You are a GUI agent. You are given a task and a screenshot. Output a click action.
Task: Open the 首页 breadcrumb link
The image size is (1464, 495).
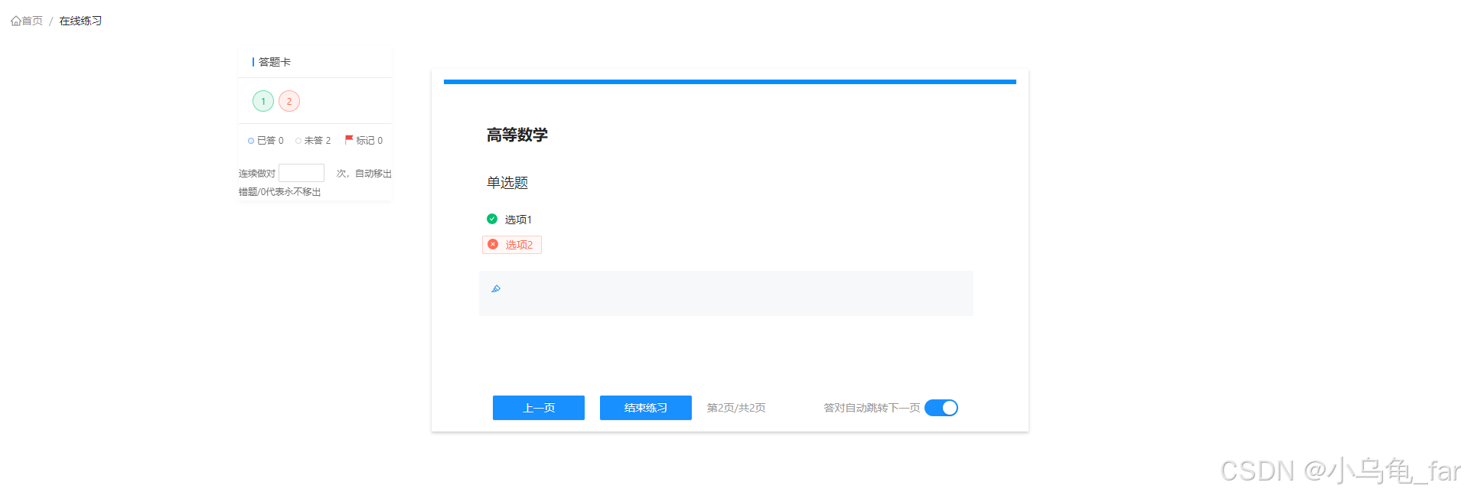click(x=32, y=21)
